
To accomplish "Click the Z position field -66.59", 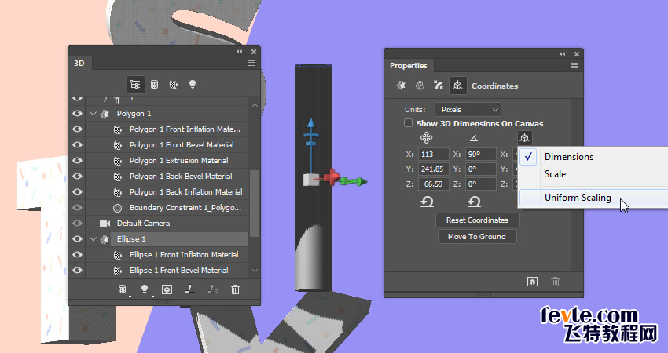I will tap(433, 184).
